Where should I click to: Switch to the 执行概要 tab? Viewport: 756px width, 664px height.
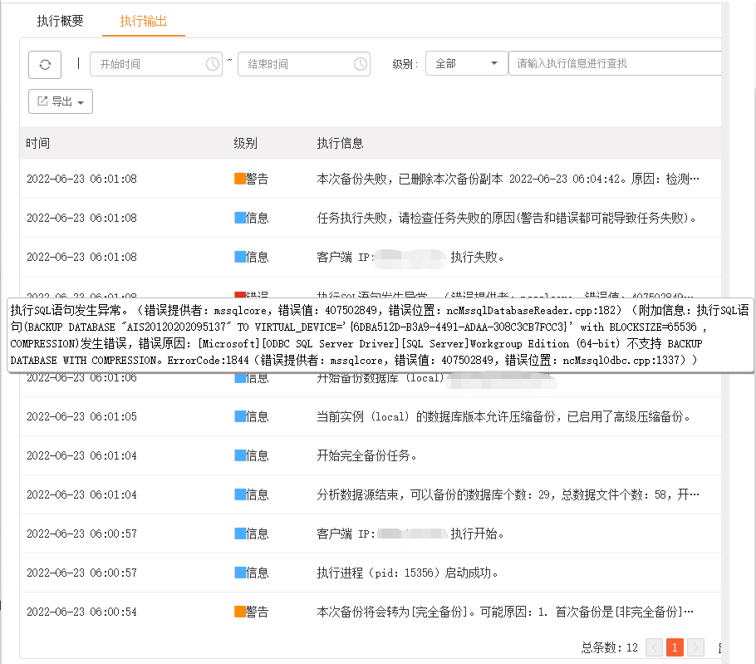click(x=61, y=21)
